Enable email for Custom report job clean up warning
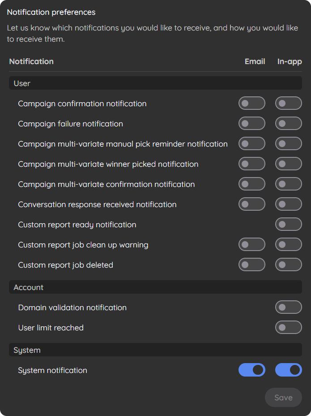The height and width of the screenshot is (416, 311). [x=251, y=244]
